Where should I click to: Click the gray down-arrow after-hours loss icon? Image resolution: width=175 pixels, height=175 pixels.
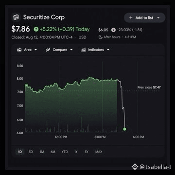113,30
